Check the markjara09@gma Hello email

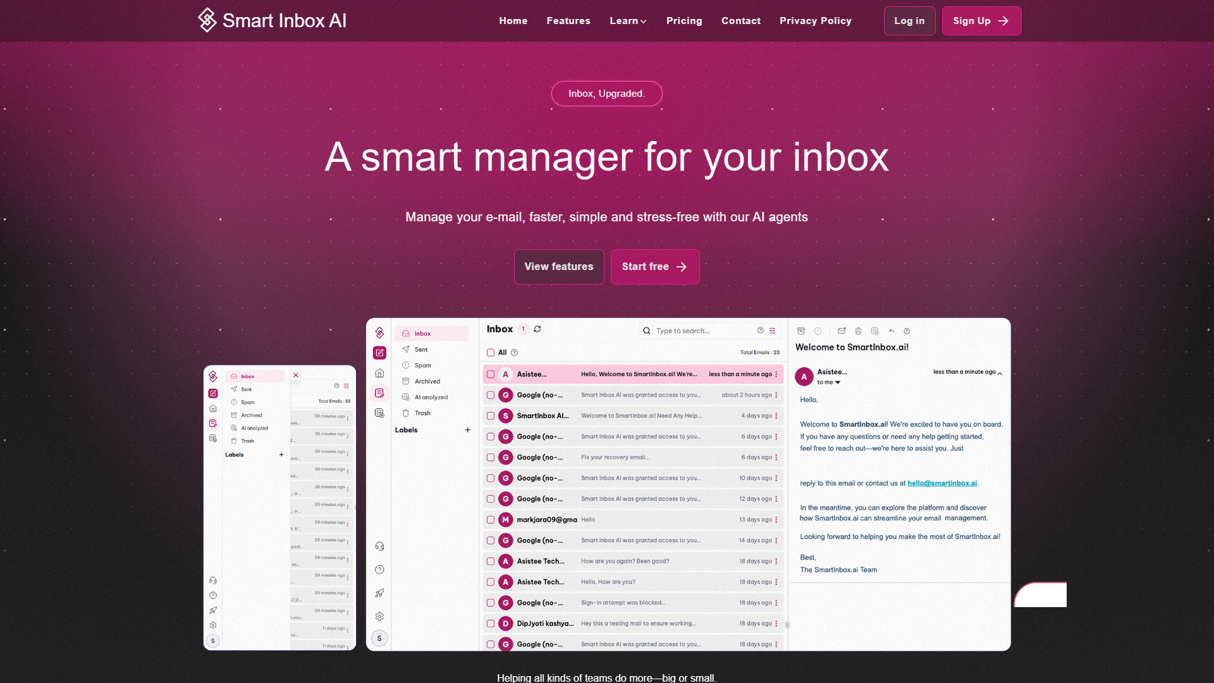[x=491, y=520]
